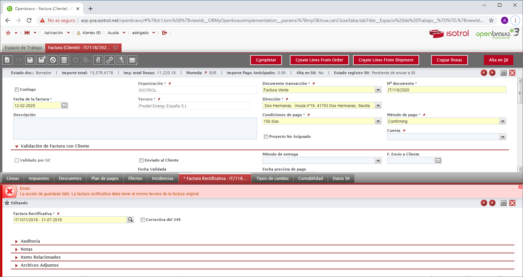Expand the Auditoría section

coord(30,241)
